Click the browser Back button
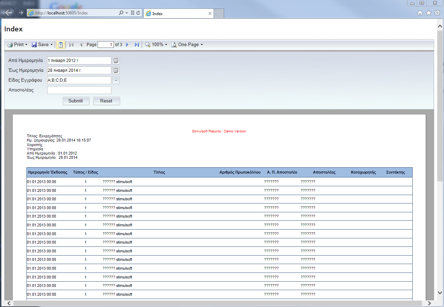Screen dimensions: 444x307 (x=8, y=13)
